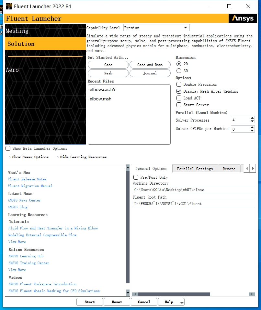Open Mosaic Meshing for CFD Simulations video
Viewport: 261px width, 310px height.
pos(54,291)
